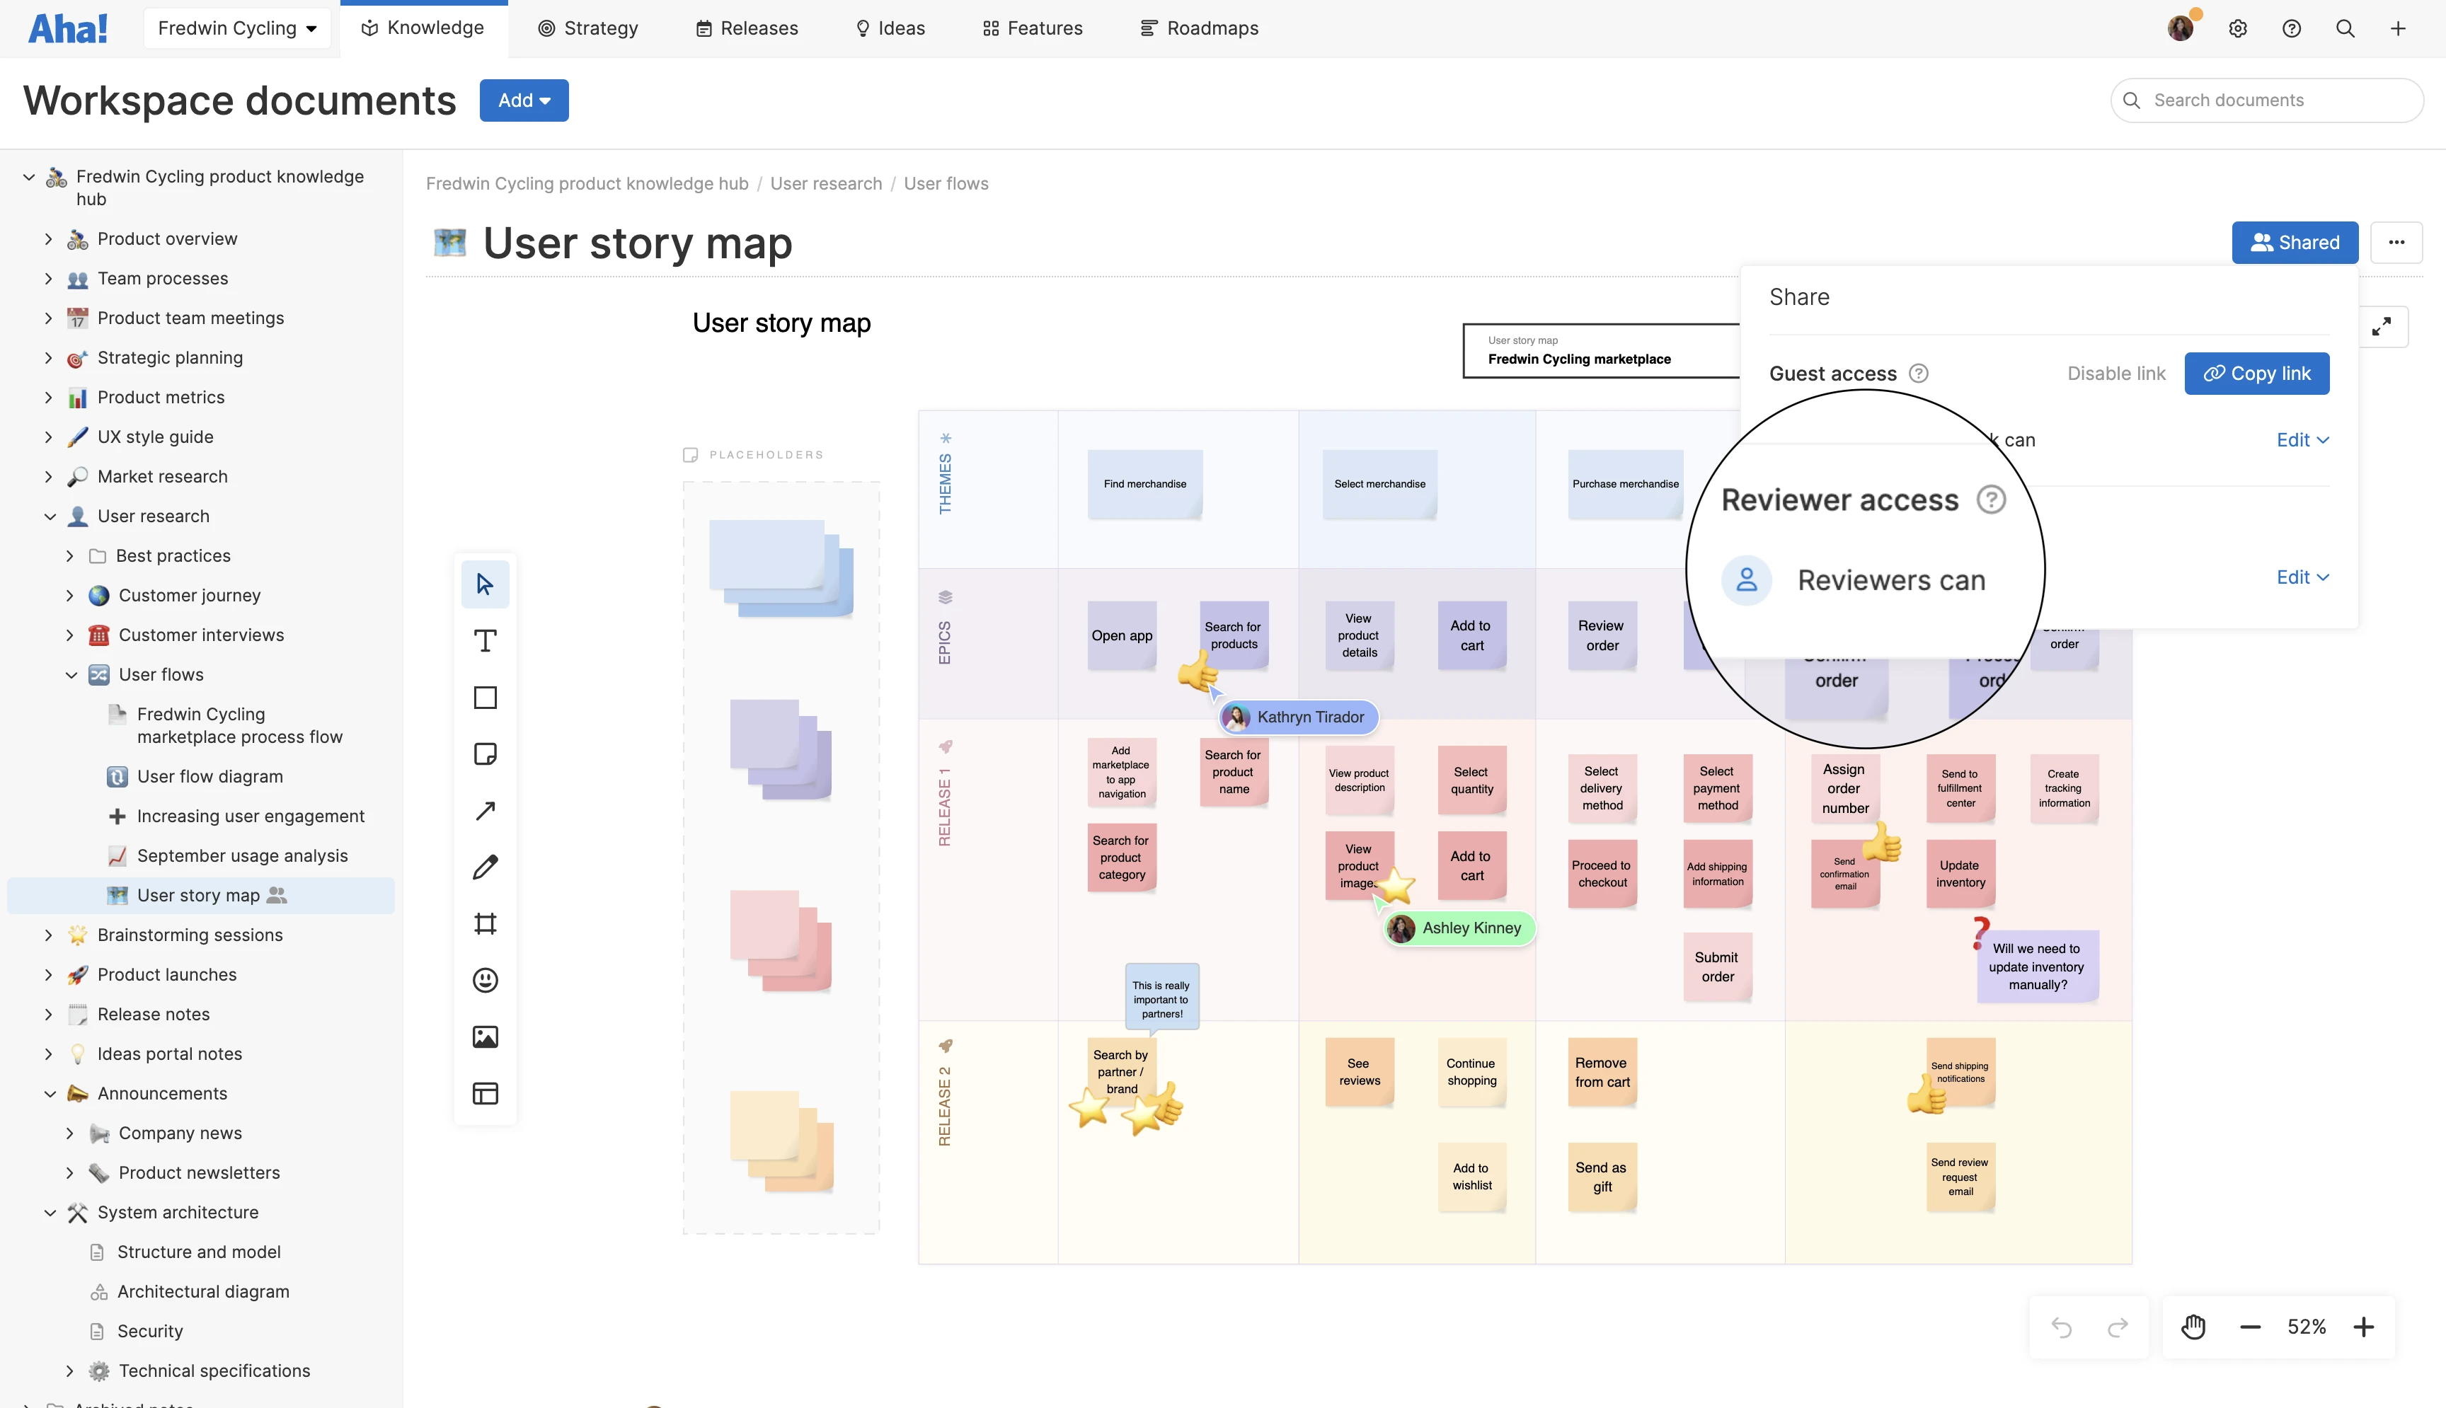Pick the Sticky note tool
Screen dimensions: 2446x1408
point(485,754)
